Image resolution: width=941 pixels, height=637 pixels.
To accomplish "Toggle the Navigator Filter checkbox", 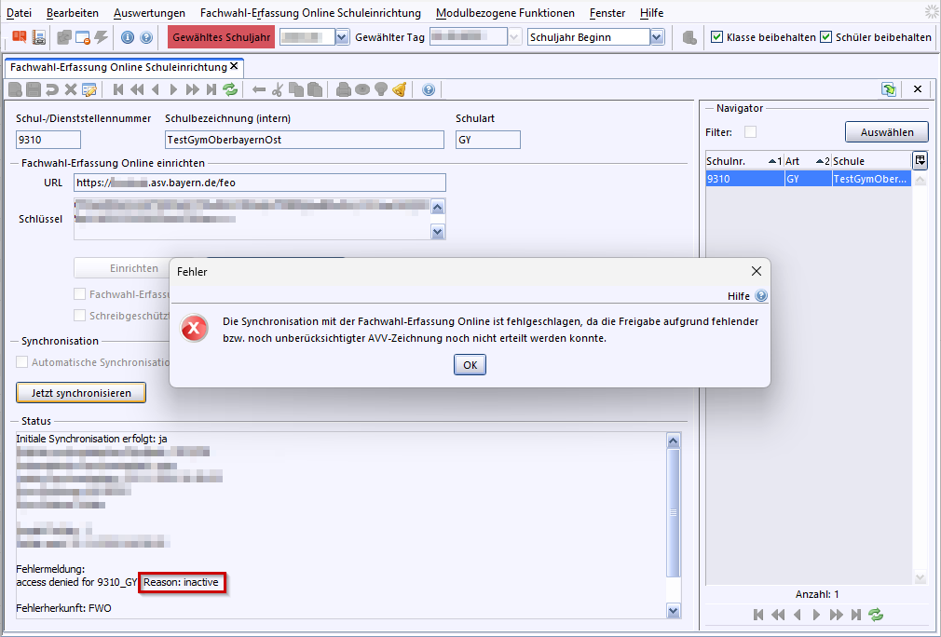I will point(750,132).
